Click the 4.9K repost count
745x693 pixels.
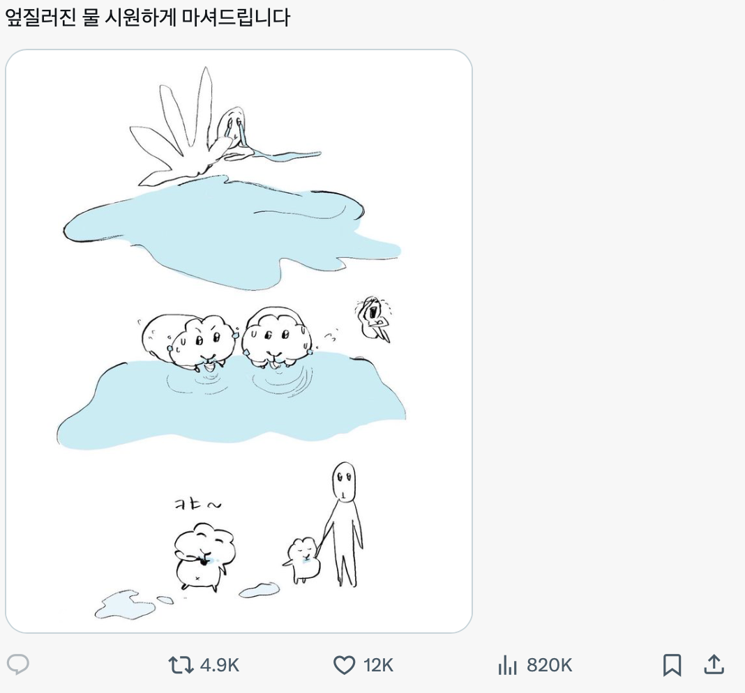(220, 665)
